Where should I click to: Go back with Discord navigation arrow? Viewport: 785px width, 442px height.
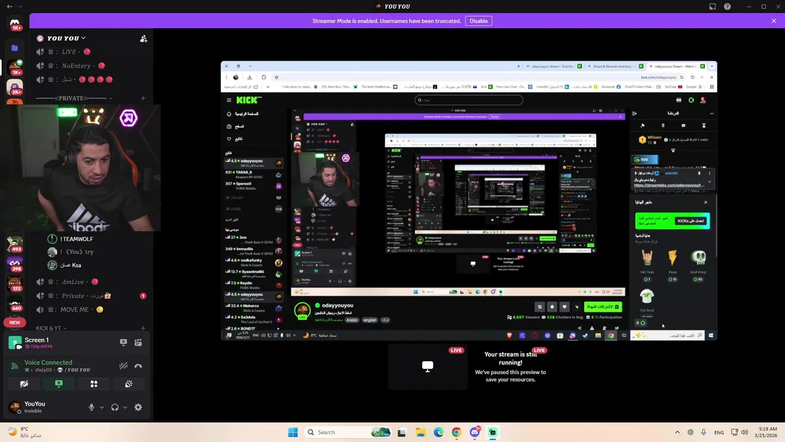pyautogui.click(x=9, y=7)
